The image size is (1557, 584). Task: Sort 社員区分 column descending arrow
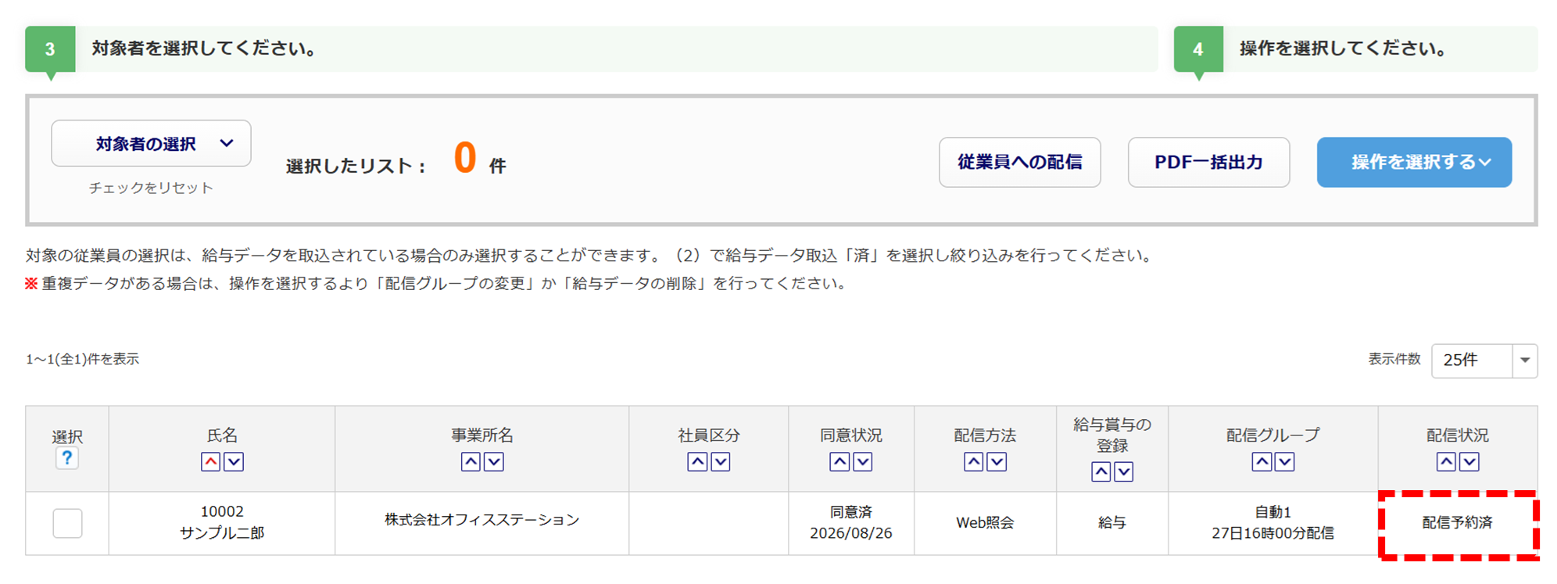click(721, 462)
